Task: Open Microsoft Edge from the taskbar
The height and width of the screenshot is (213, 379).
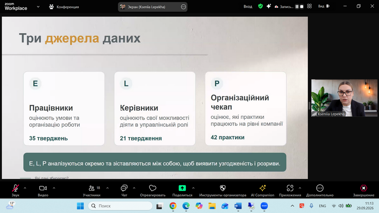Action: click(186, 206)
